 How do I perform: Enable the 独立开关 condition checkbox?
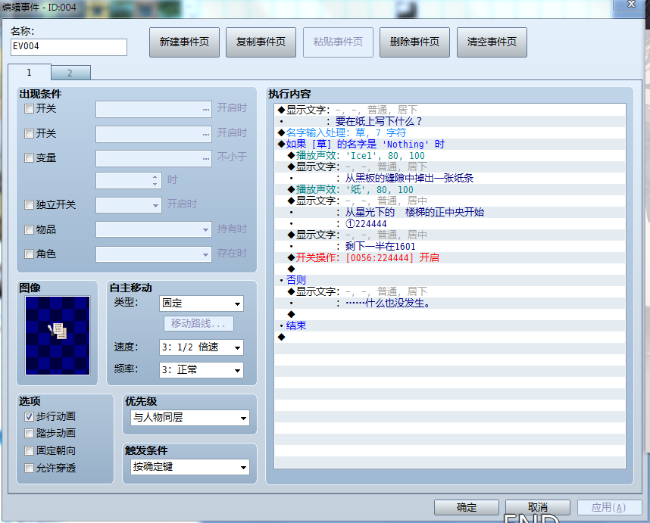pos(29,204)
